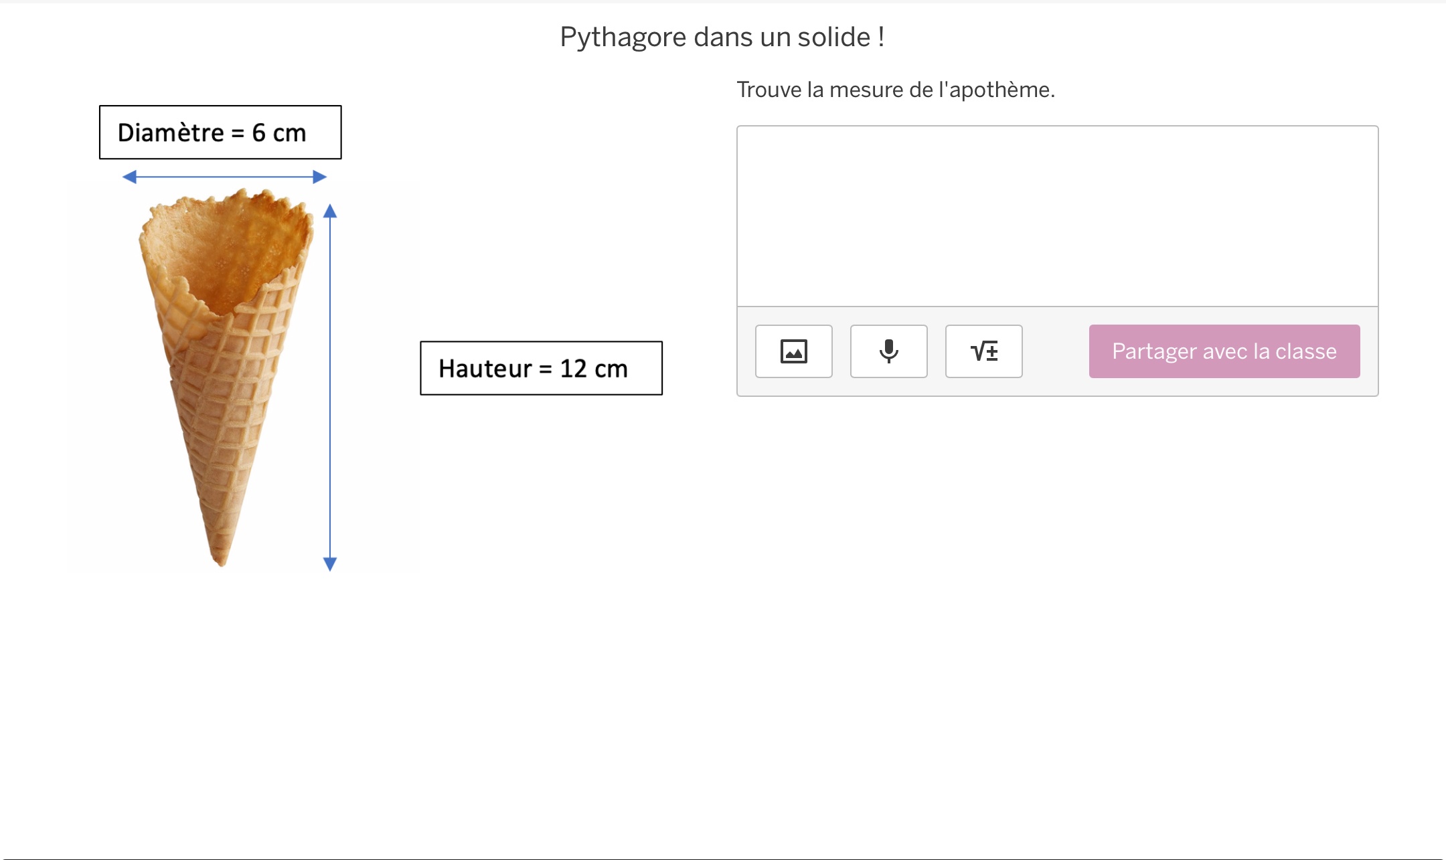Click the bottom arrowhead of height arrow
Viewport: 1446px width, 860px height.
[x=330, y=564]
